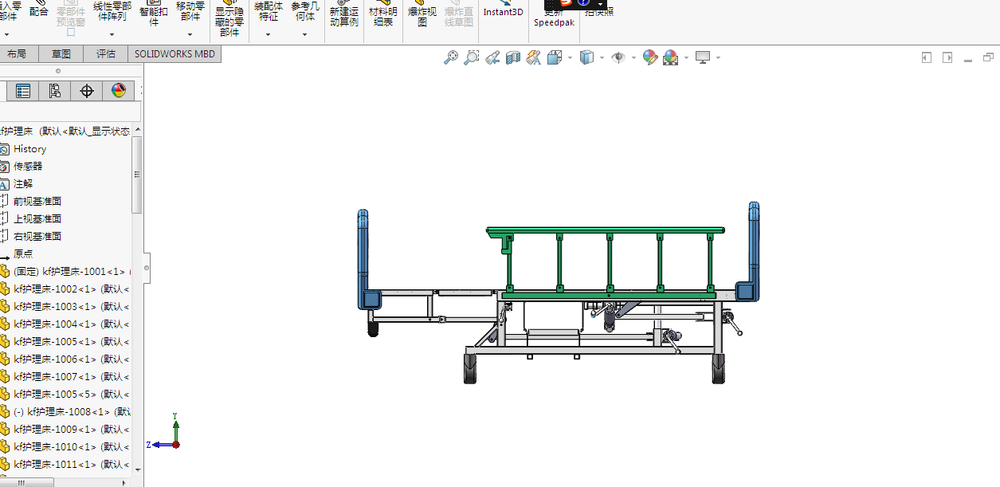1000x487 pixels.
Task: Open 参考几何体 dropdown arrow
Action: (305, 34)
